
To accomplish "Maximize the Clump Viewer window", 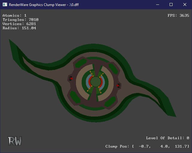I will click(x=171, y=4).
